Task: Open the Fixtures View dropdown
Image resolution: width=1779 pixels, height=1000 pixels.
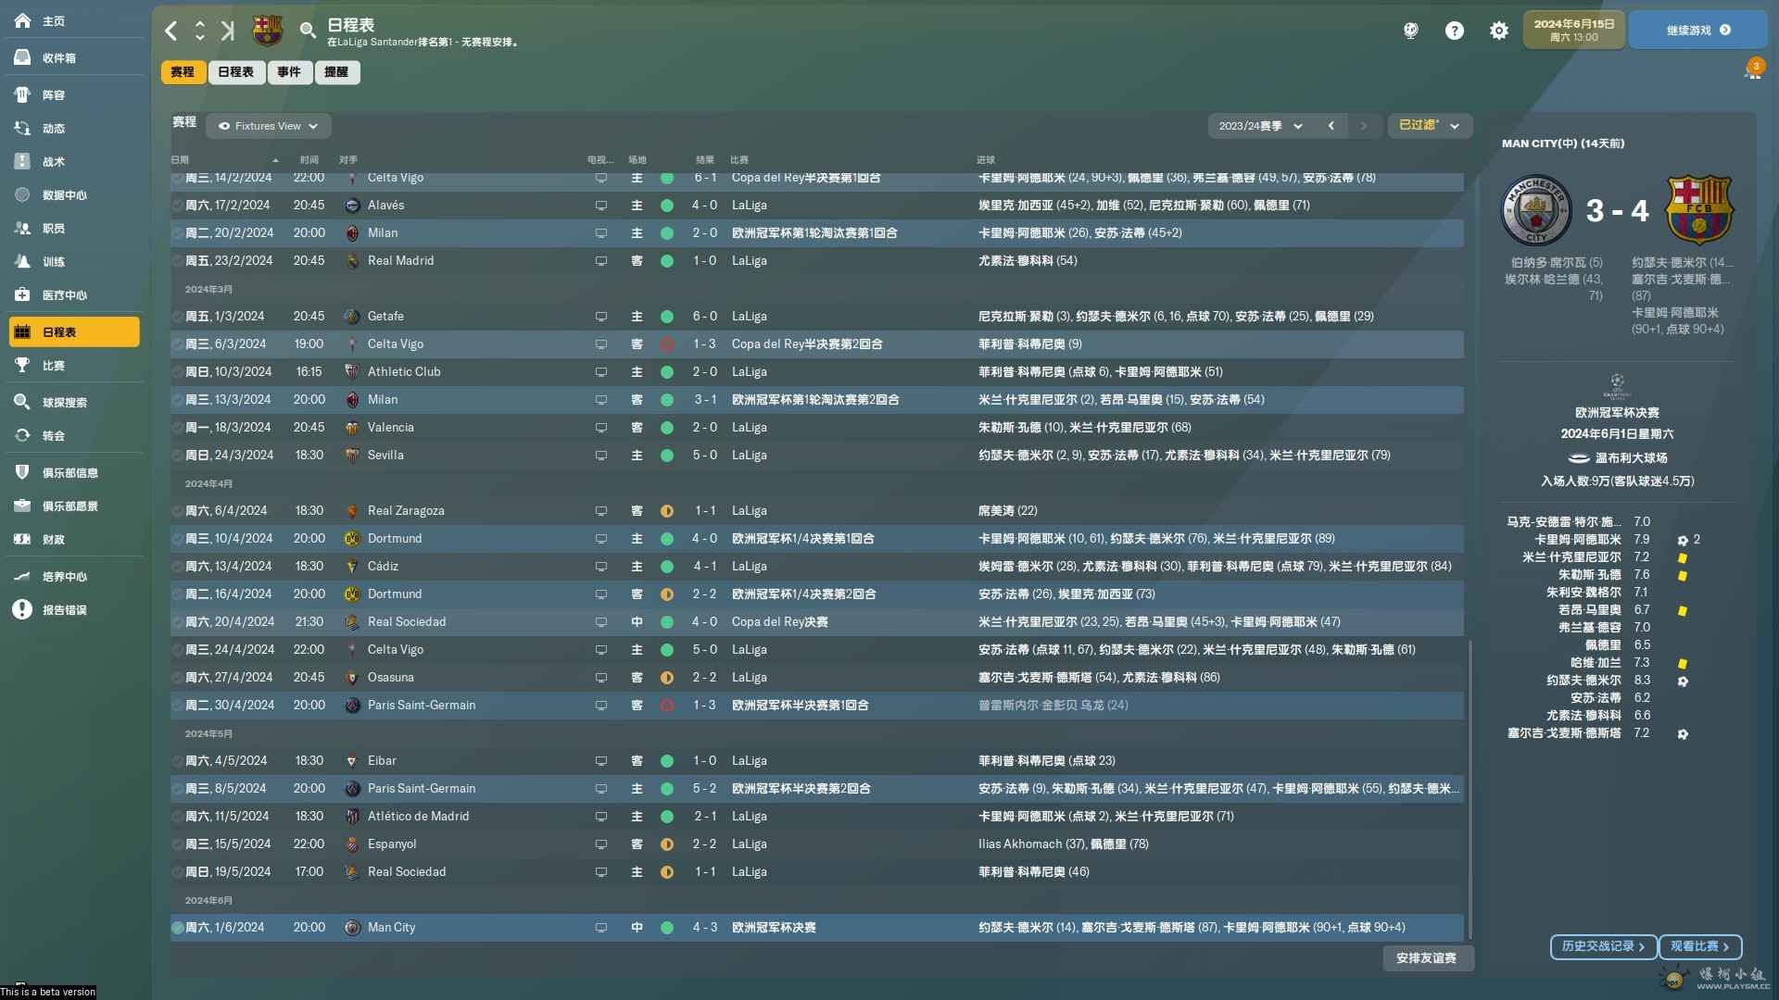Action: [x=269, y=126]
